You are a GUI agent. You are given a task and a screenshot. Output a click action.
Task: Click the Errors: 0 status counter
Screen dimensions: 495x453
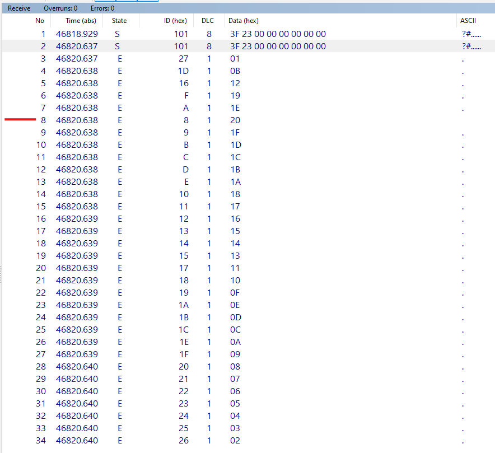click(x=102, y=8)
